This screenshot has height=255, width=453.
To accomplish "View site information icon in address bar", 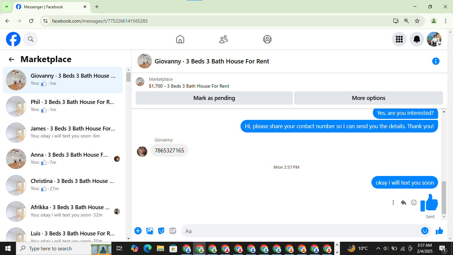I will coord(46,21).
